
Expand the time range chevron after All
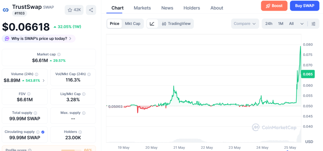(x=302, y=24)
